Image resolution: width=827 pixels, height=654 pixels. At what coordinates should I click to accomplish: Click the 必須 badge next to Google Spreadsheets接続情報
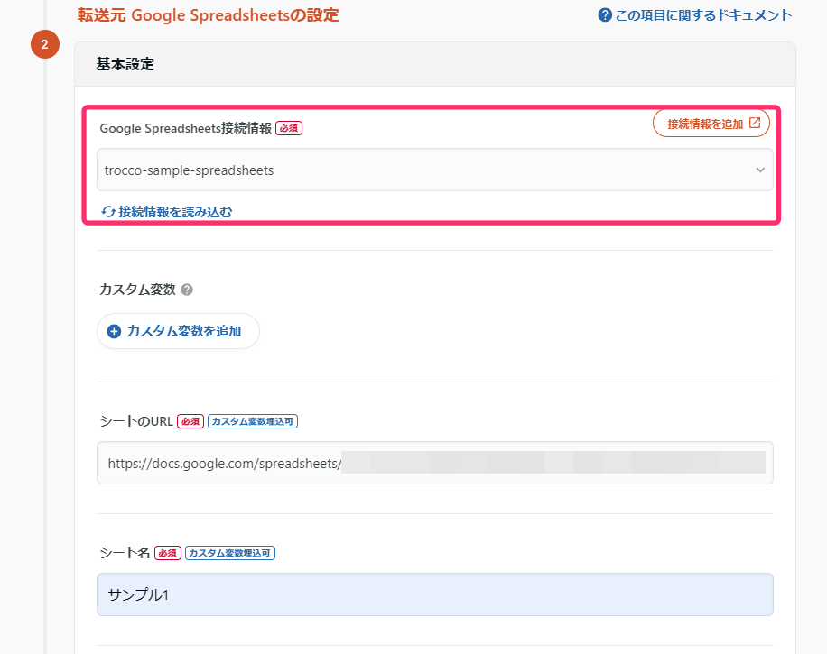pyautogui.click(x=289, y=128)
